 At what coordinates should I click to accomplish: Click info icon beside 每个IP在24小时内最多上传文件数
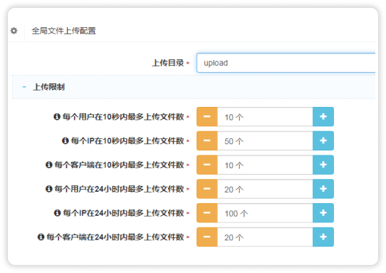point(57,213)
